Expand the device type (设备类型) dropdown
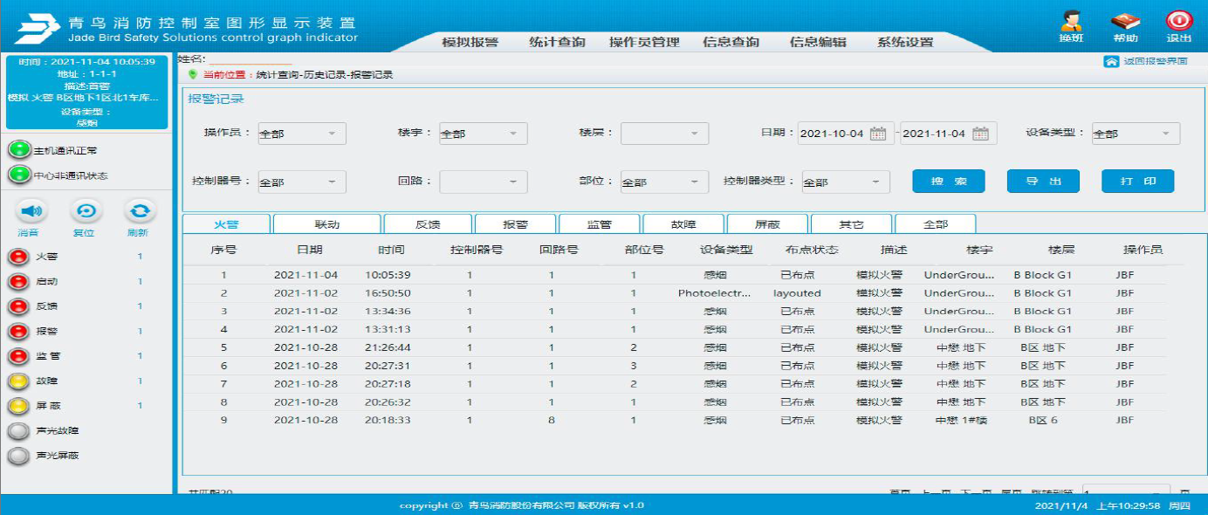The image size is (1208, 515). tap(1136, 134)
